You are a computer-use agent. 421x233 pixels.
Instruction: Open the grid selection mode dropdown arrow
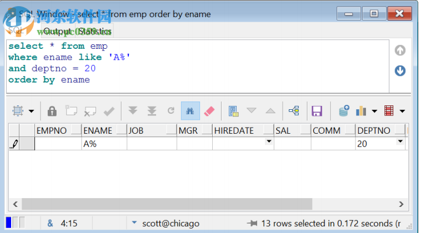point(32,111)
